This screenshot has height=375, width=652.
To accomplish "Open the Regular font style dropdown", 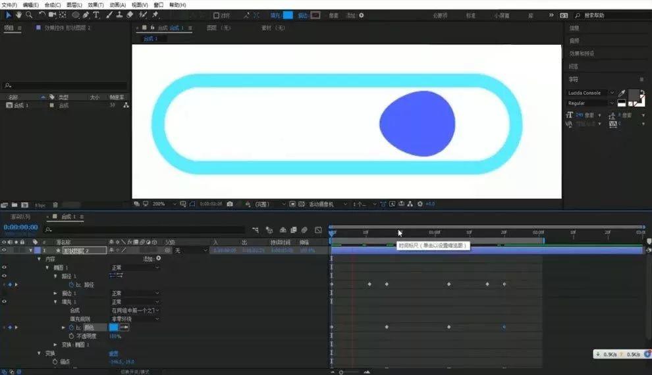I will (x=591, y=103).
